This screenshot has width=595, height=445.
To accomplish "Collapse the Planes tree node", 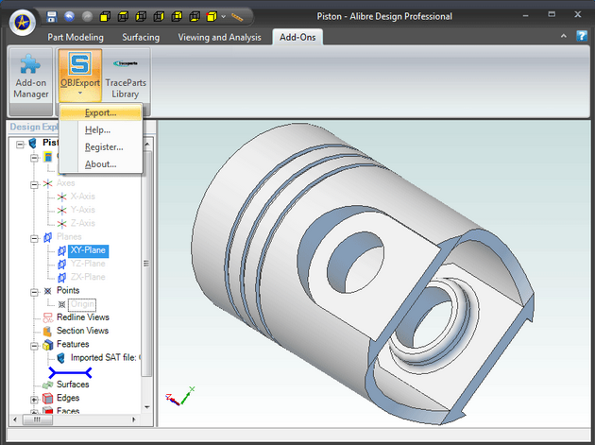I will pos(34,237).
